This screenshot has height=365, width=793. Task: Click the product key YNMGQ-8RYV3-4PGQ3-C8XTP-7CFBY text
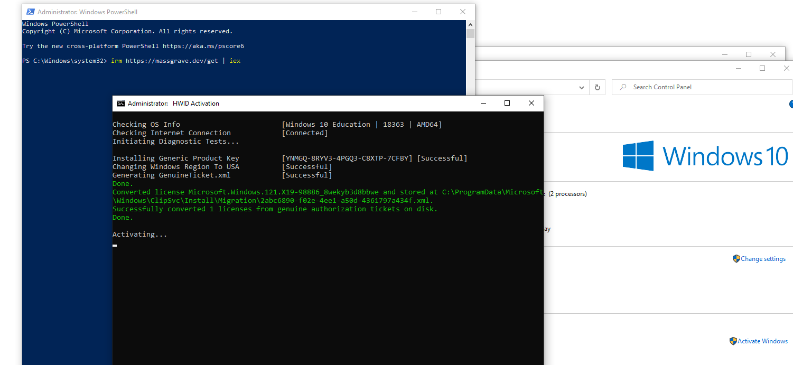click(x=347, y=158)
